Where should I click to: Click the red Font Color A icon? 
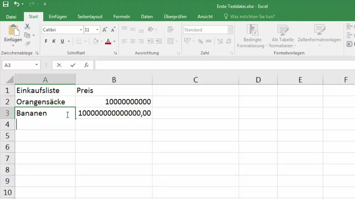click(108, 41)
